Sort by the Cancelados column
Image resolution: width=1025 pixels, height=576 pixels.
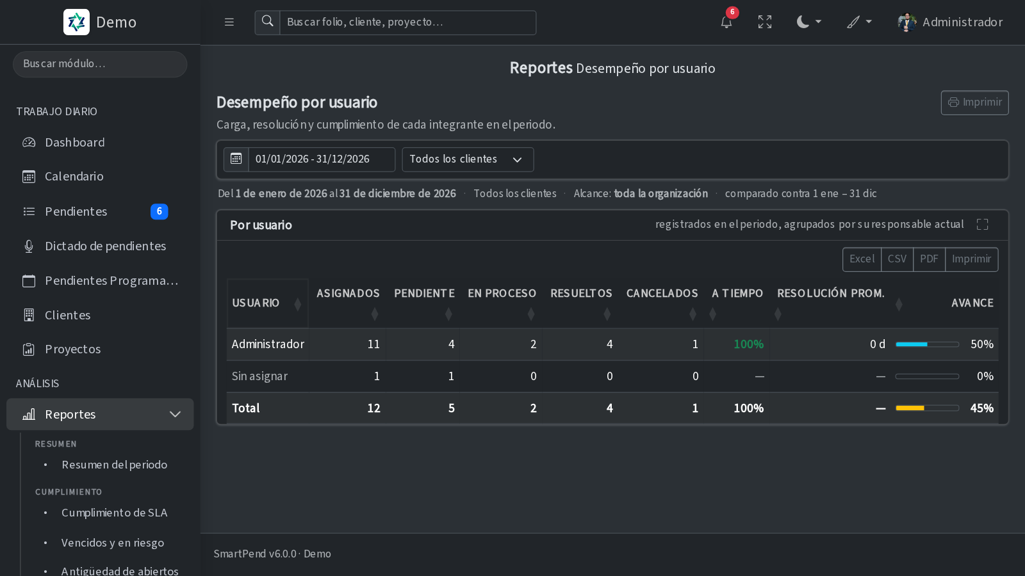(662, 303)
